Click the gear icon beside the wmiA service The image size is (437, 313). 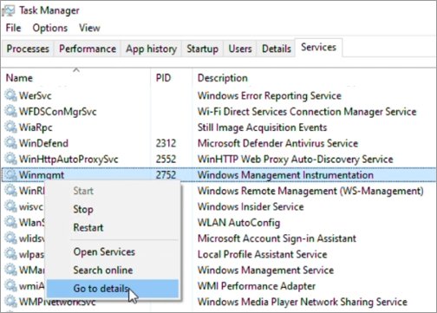coord(10,286)
